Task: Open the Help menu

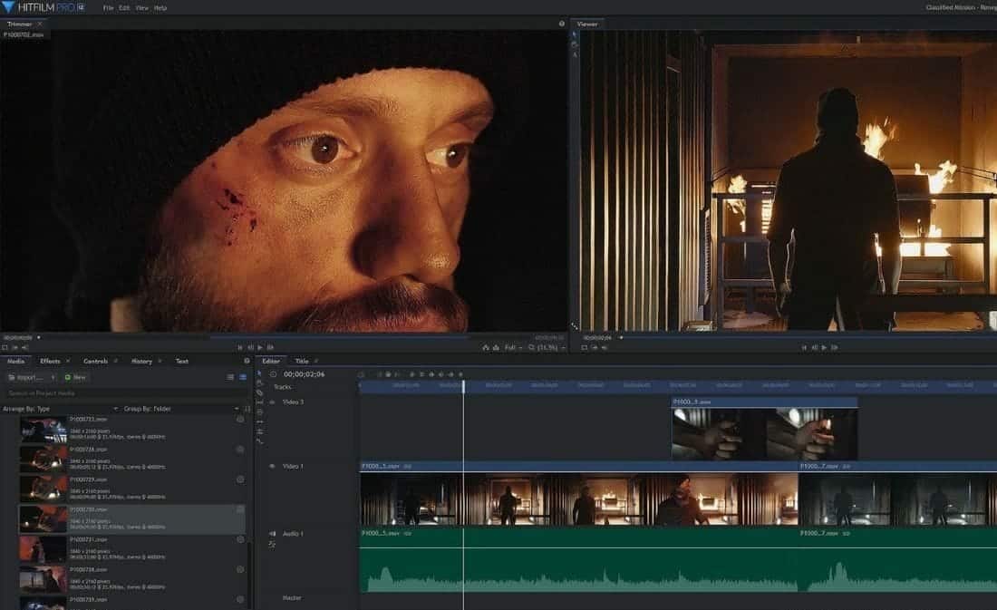Action: [160, 7]
